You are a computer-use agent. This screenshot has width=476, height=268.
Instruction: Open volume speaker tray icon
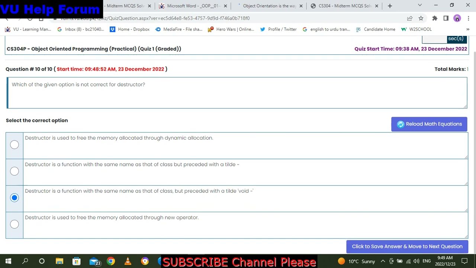point(416,261)
